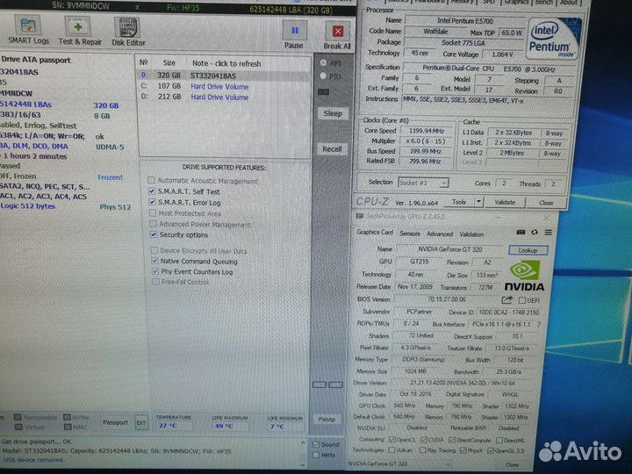Viewport: 632px width, 474px height.
Task: Click the NVIDIA GeForce GT 320 name field
Action: pyautogui.click(x=449, y=249)
